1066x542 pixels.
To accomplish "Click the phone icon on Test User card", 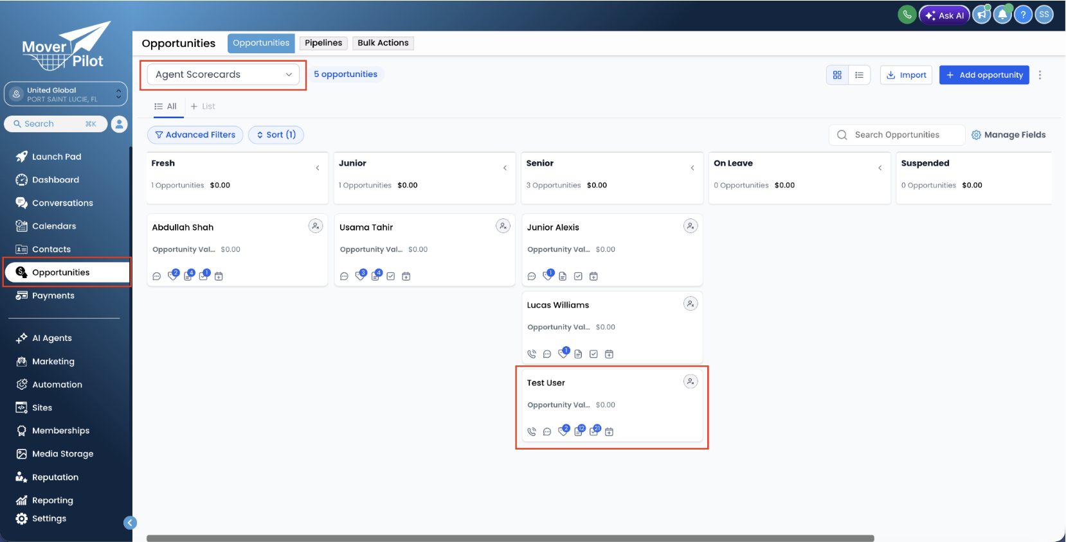I will point(532,432).
